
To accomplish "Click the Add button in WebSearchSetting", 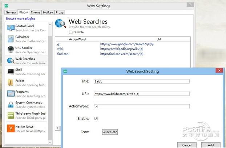I will (211, 145).
